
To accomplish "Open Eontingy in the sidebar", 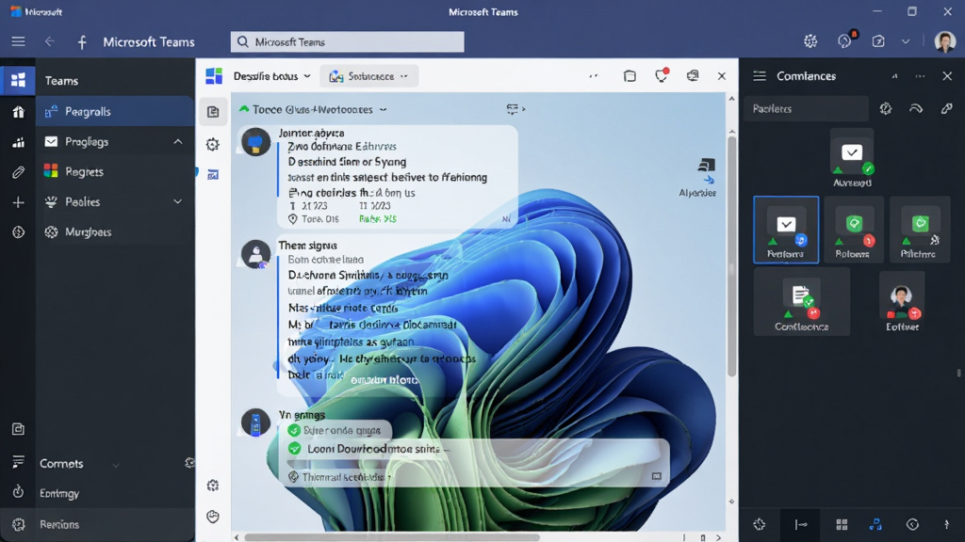I will point(59,493).
